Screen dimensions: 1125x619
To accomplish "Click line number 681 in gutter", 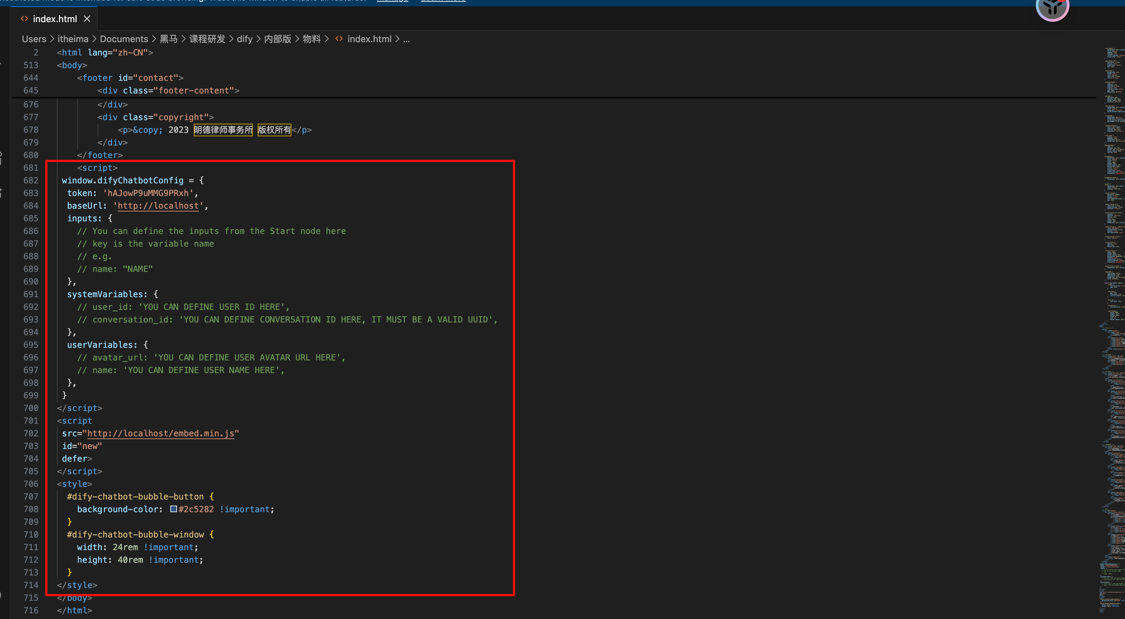I will coord(31,168).
